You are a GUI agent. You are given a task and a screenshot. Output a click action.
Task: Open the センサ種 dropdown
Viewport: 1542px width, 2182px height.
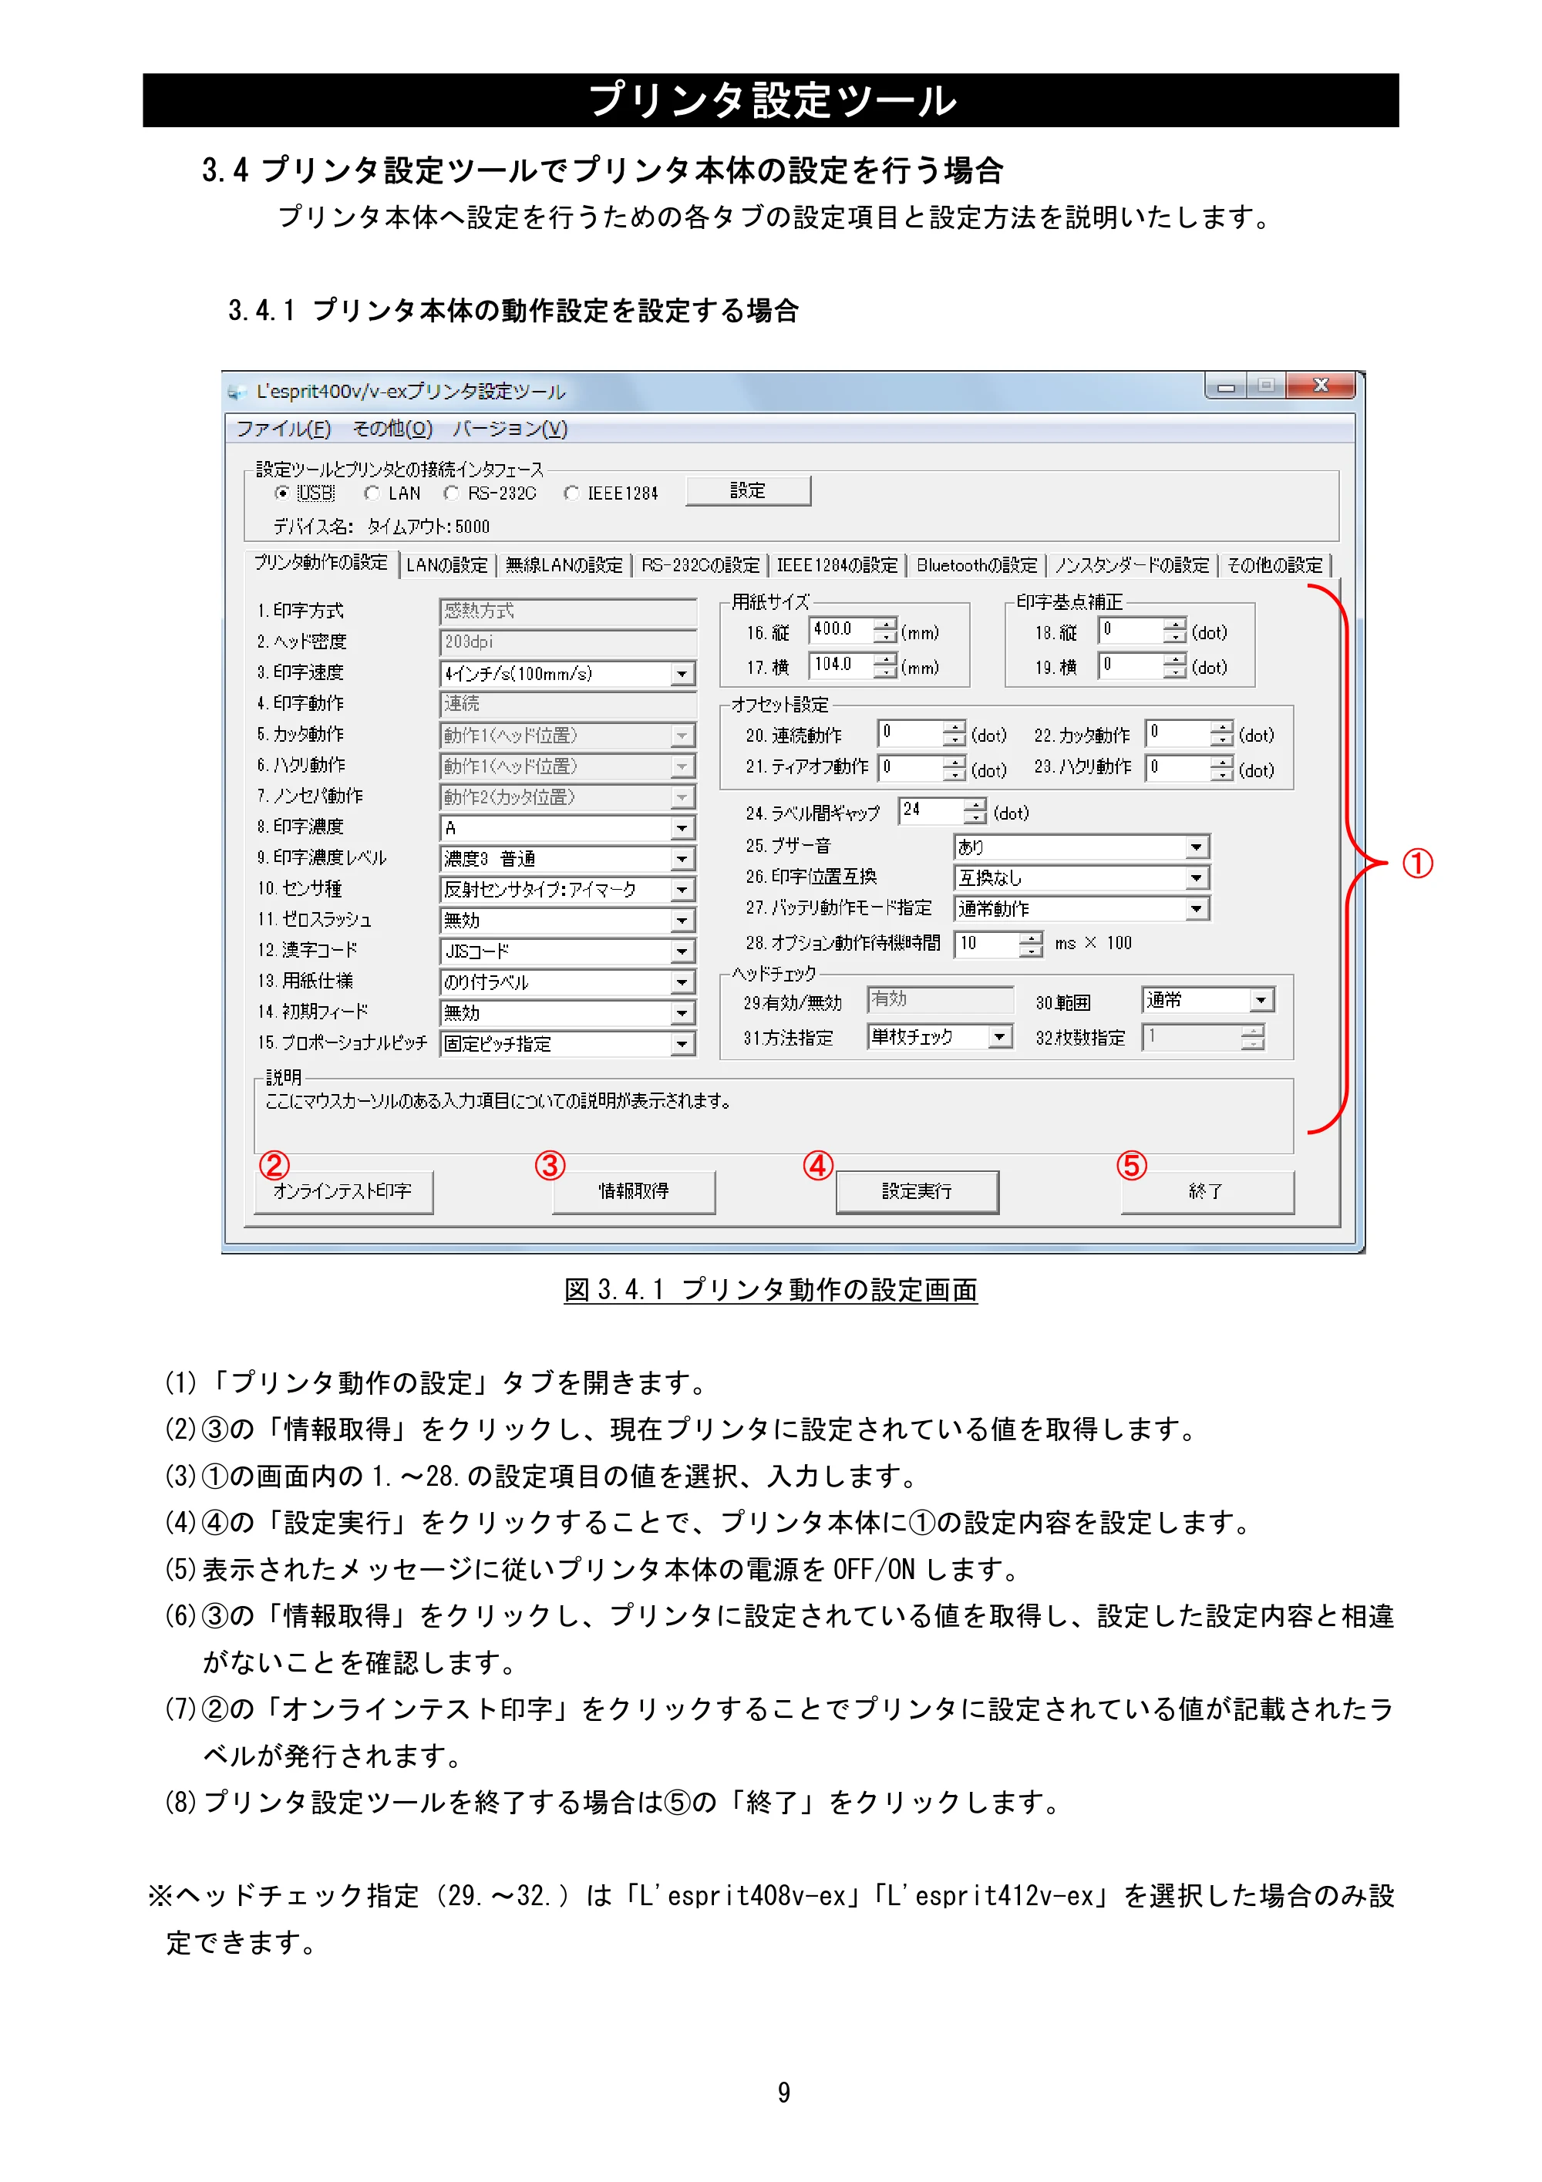click(x=568, y=890)
